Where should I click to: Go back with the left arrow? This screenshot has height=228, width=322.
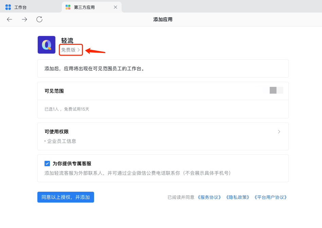(x=10, y=19)
